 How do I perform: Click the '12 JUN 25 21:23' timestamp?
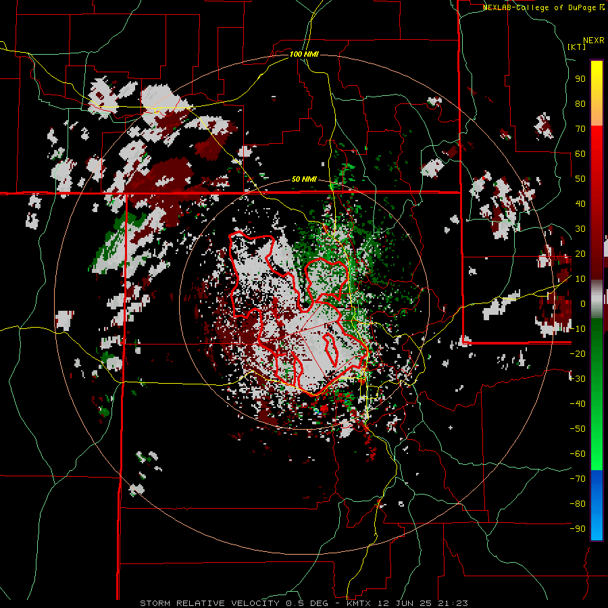point(423,603)
